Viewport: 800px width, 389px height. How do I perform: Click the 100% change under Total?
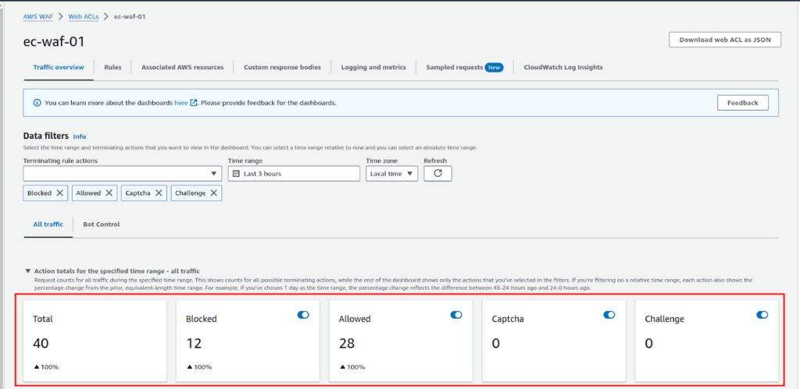click(46, 367)
